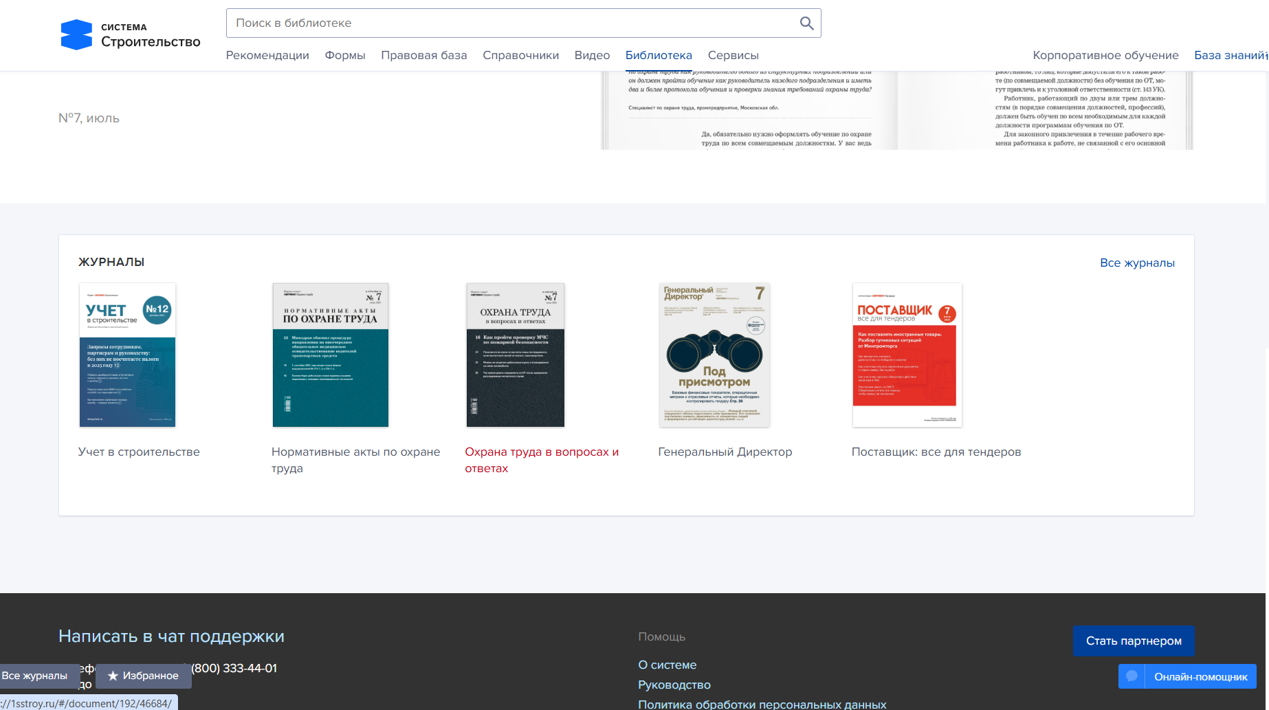Click Генеральный Директор title link
Screen dimensions: 1269x710
point(725,452)
